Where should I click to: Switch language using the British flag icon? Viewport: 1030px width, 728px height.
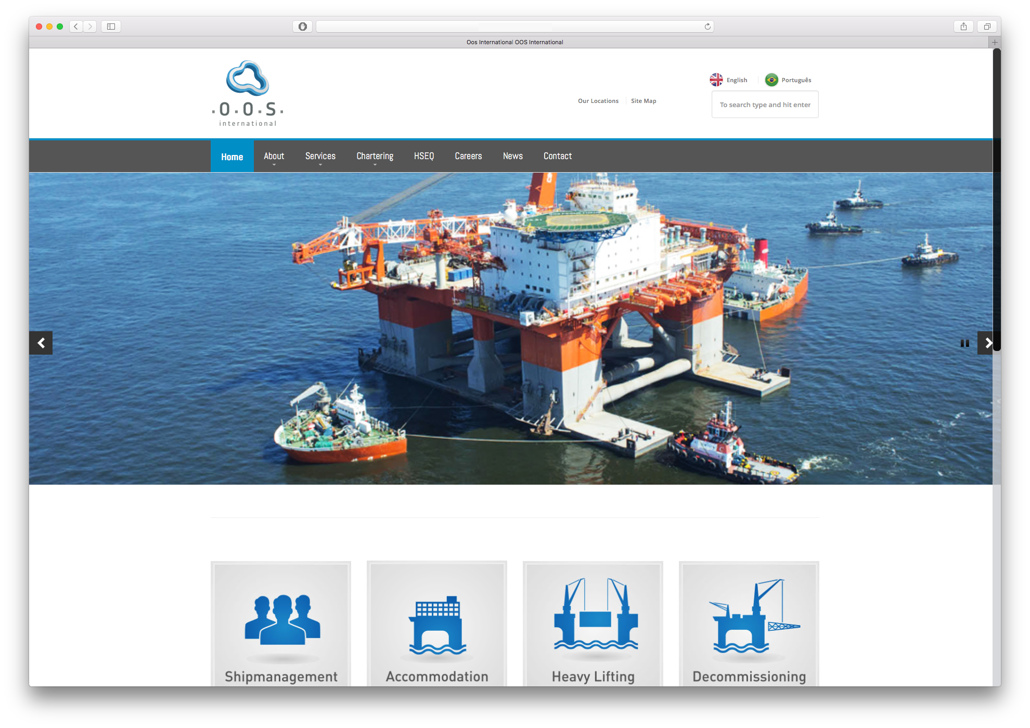[x=716, y=80]
